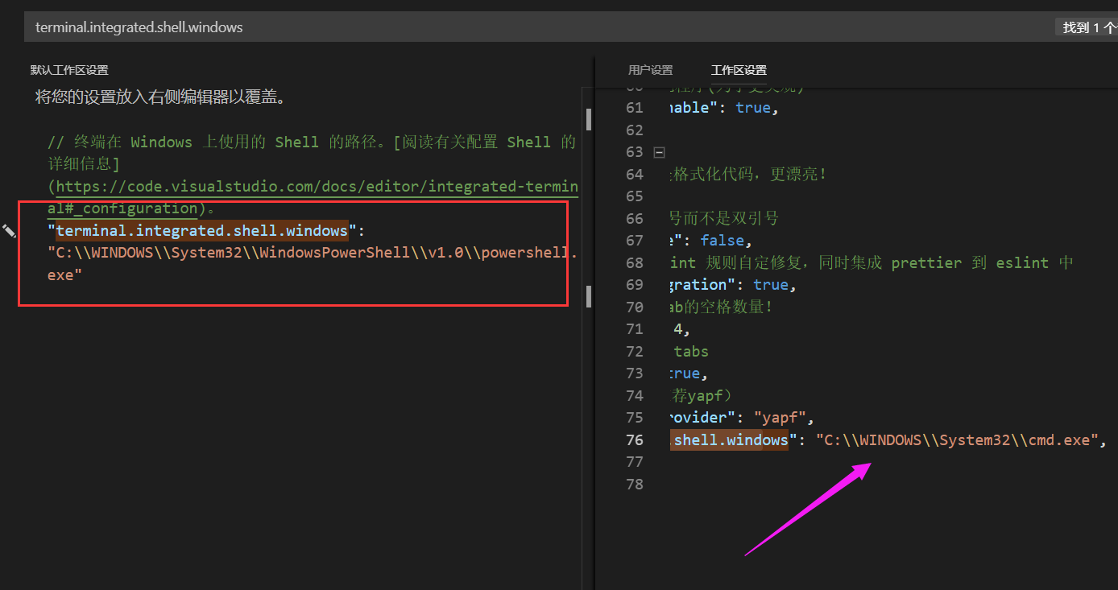Select line number 76 in gutter
This screenshot has width=1118, height=590.
tap(634, 439)
